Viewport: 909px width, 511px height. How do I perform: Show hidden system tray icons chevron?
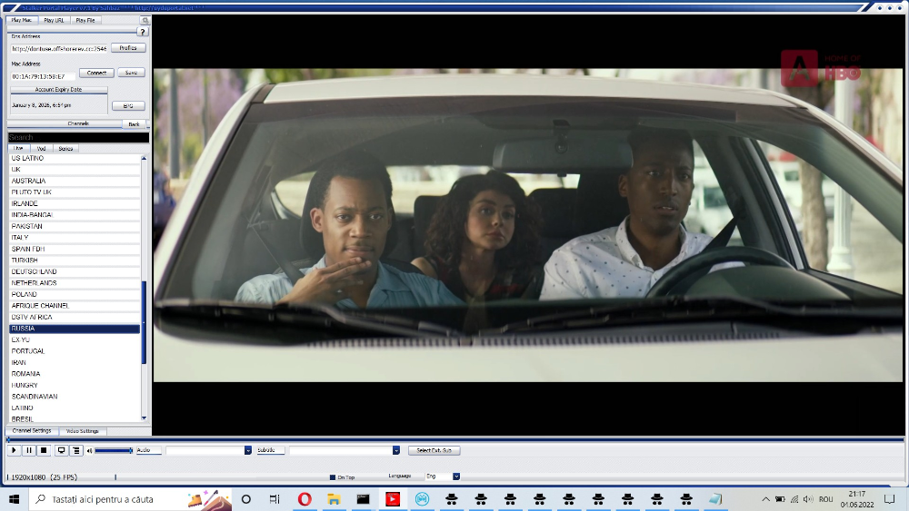tap(765, 499)
